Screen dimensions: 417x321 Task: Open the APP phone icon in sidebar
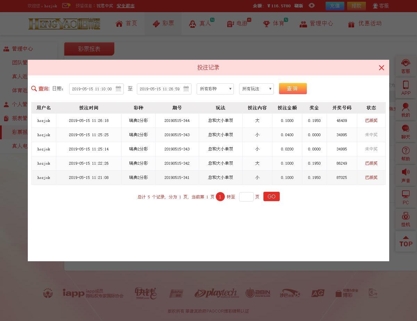point(406,85)
